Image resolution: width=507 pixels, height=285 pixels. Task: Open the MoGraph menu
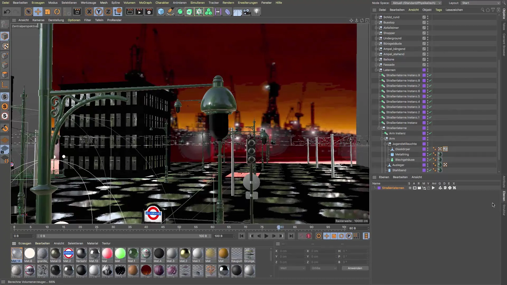(x=145, y=3)
